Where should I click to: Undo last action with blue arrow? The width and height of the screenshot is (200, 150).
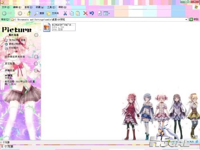(92, 13)
